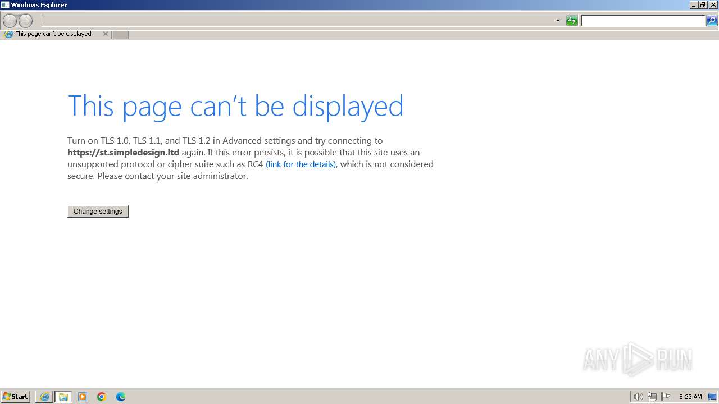Open Windows Media Player from the taskbar
Viewport: 719px width, 404px height.
pyautogui.click(x=83, y=397)
